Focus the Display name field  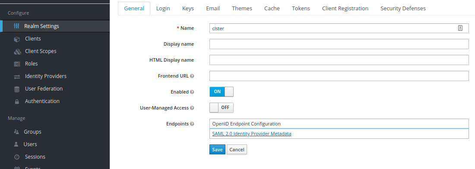pyautogui.click(x=339, y=44)
